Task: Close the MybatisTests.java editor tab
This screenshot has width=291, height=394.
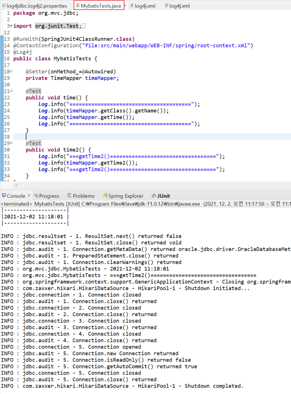Action: [x=125, y=5]
